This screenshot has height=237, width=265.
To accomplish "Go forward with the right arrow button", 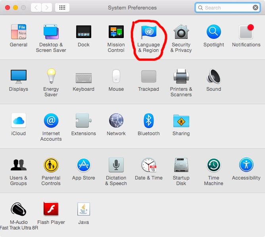I will click(x=47, y=8).
